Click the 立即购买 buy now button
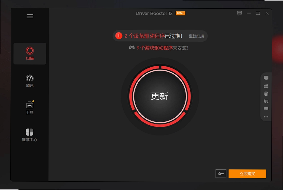The image size is (283, 190). pos(247,174)
